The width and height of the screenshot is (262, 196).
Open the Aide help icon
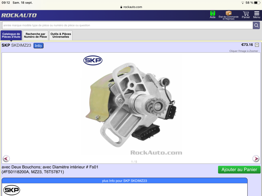[213, 14]
